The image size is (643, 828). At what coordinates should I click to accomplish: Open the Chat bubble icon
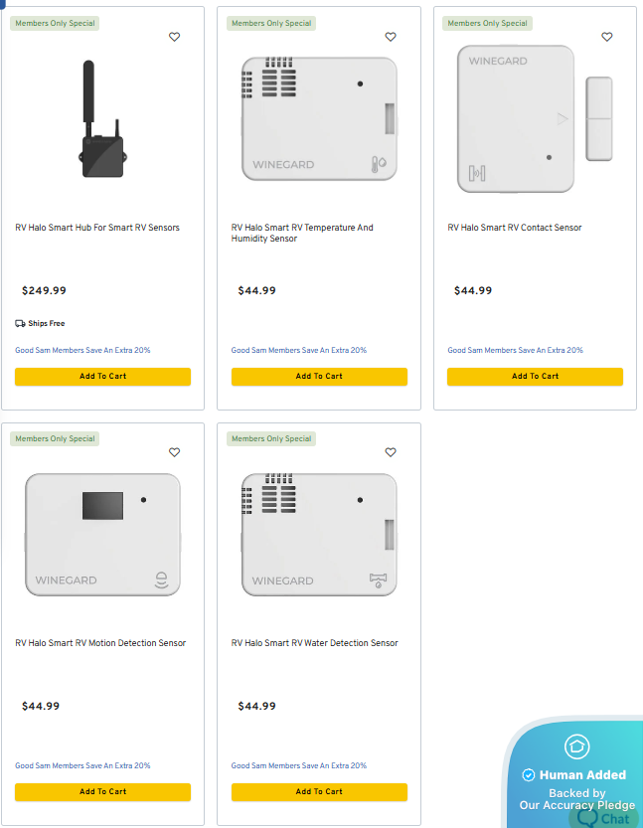pos(587,818)
